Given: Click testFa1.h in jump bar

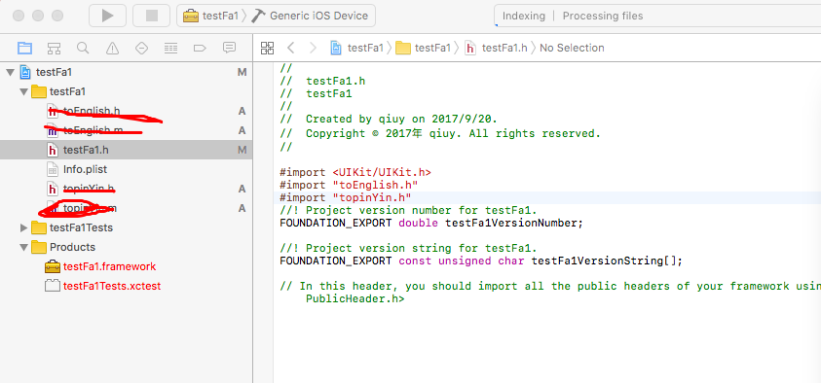Looking at the screenshot, I should (x=496, y=48).
